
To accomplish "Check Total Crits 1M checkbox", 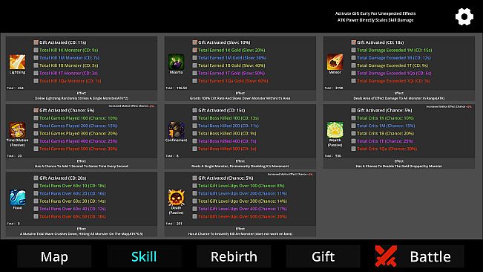I will pos(353,126).
